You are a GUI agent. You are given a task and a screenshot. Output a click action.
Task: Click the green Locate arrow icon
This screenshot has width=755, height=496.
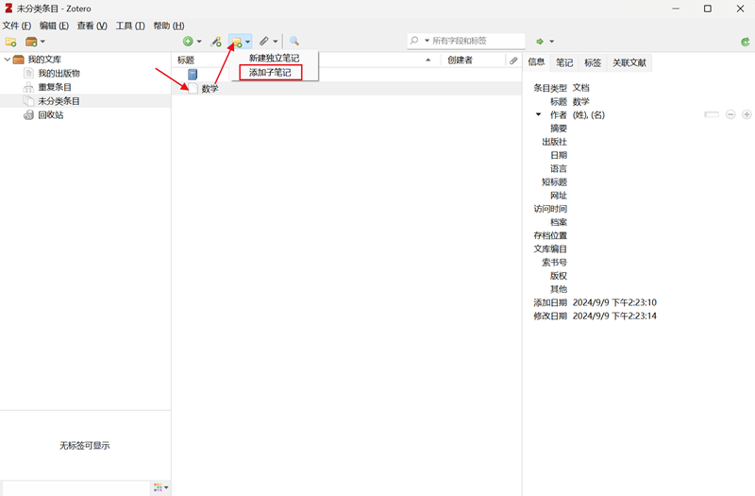point(540,42)
